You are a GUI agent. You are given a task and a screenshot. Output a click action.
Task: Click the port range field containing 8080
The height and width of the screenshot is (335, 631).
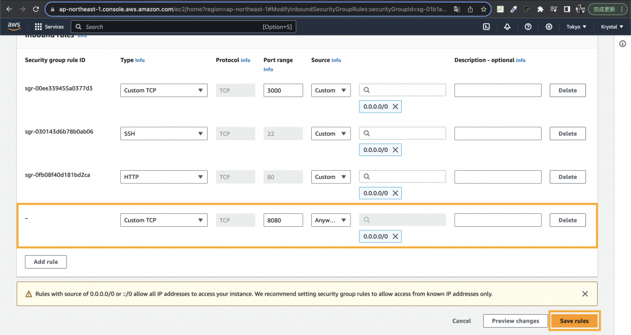pos(283,220)
